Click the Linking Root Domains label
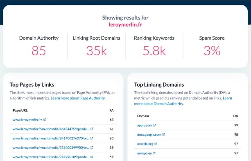251x161 pixels. (x=96, y=38)
